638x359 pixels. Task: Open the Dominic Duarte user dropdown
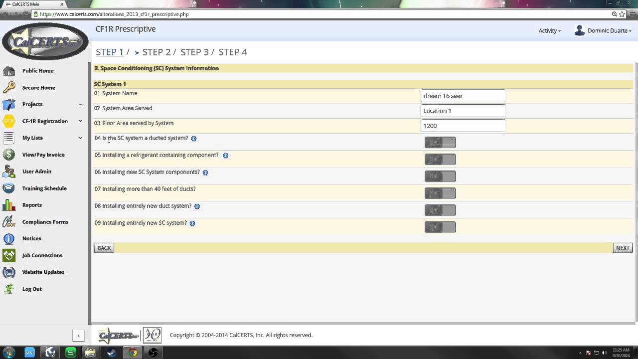pos(603,31)
